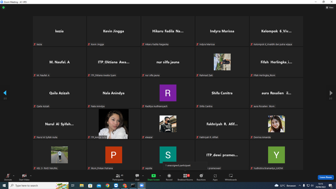Click Yudhistira's green Y avatar
The image size is (336, 189).
[277, 155]
